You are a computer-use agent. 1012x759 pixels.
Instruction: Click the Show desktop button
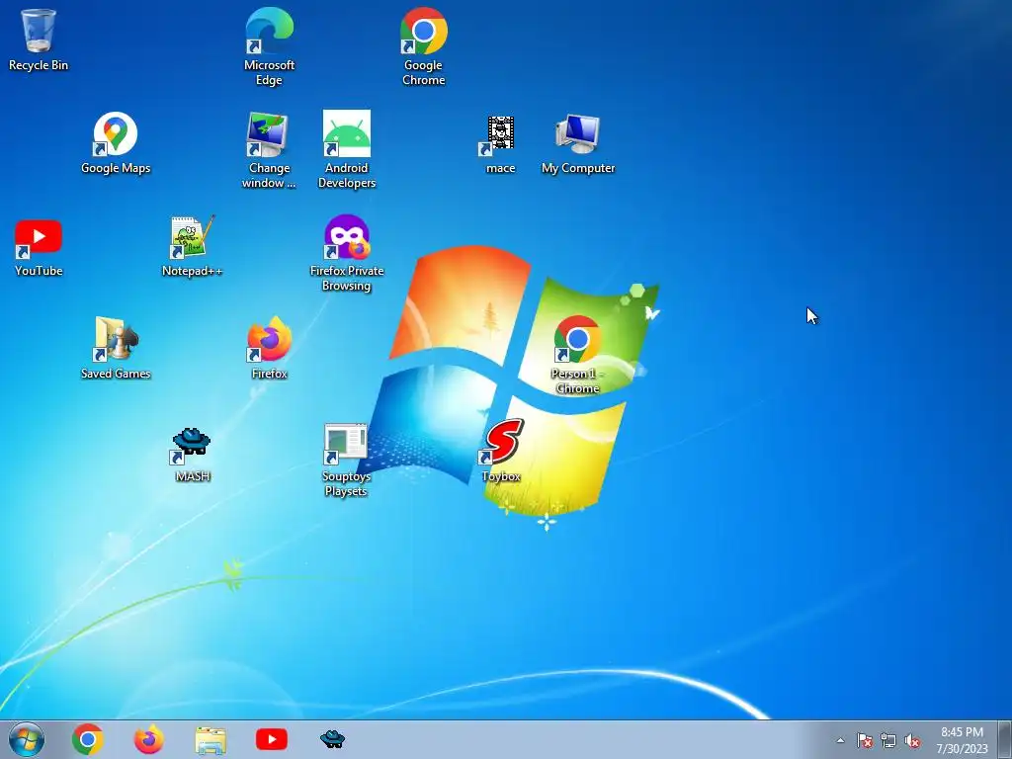point(1005,739)
